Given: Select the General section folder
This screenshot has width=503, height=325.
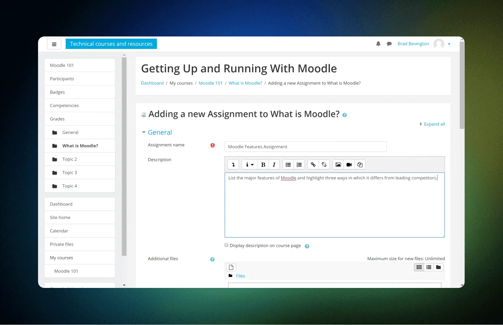Looking at the screenshot, I should pos(80,132).
